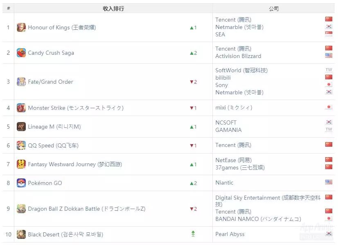Click the QQ Speed app icon
Screen dimensions: 338x245
[x=21, y=145]
